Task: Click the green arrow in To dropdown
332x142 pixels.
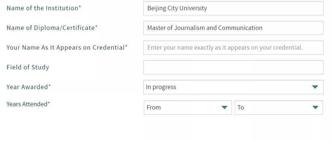Action: pyautogui.click(x=315, y=108)
